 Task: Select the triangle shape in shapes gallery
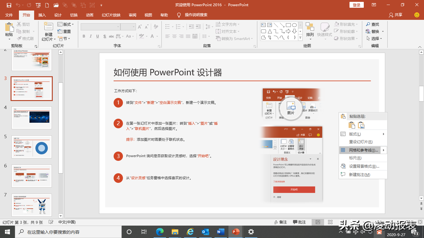(269, 31)
